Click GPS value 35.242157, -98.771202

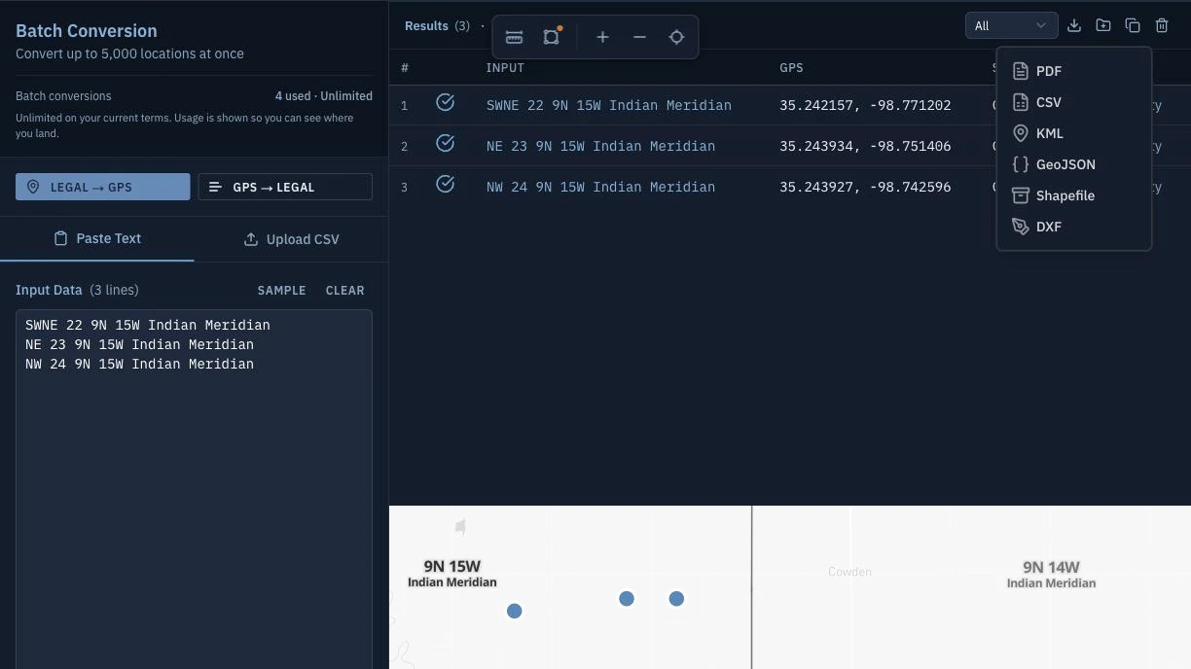865,105
